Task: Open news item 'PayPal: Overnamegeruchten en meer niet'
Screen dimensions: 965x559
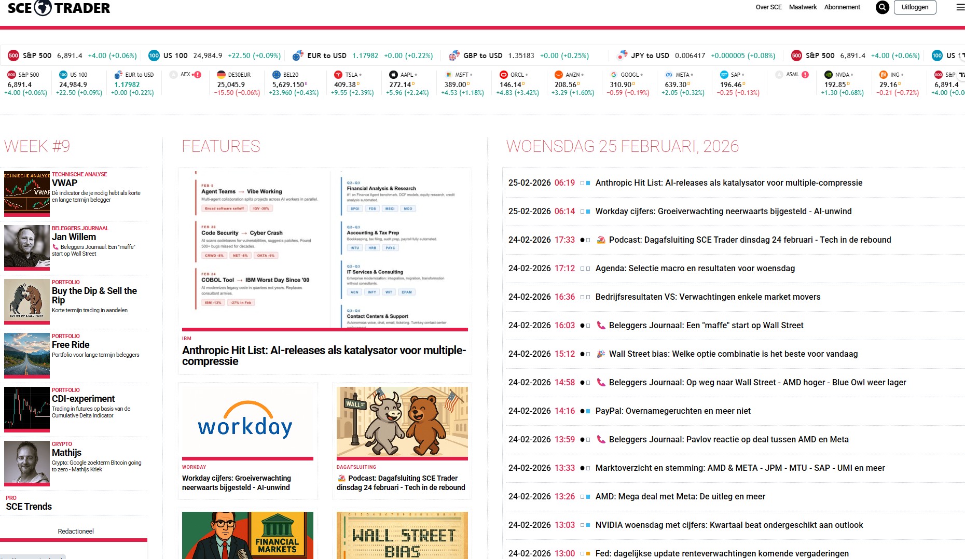Action: pos(673,411)
